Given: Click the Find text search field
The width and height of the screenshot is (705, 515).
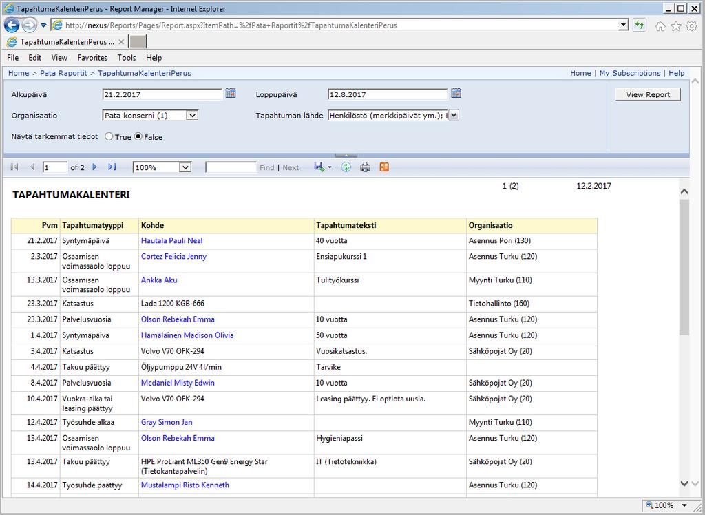Looking at the screenshot, I should point(231,167).
